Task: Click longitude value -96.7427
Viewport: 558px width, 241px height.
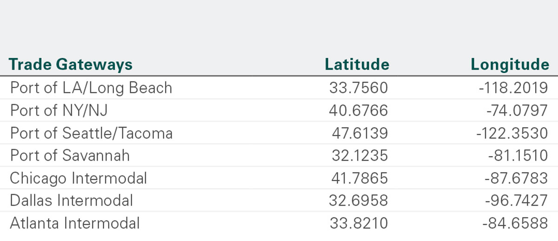Action: 518,200
